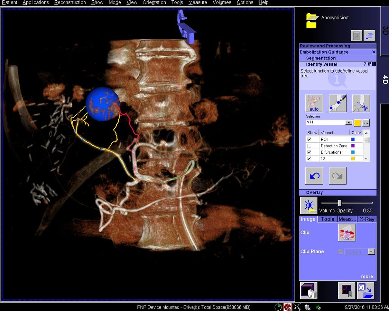Select the manual vessel point drawing tool

[x=337, y=103]
